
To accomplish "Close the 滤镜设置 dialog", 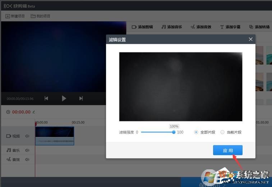I will coord(250,39).
